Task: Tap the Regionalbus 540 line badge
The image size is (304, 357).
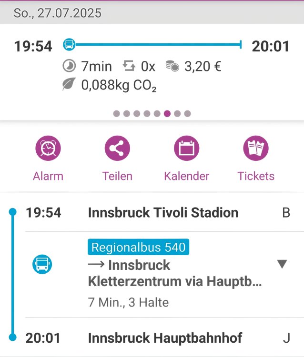Action: [138, 248]
